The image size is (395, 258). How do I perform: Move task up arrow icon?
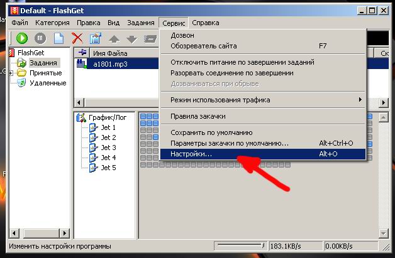click(114, 39)
